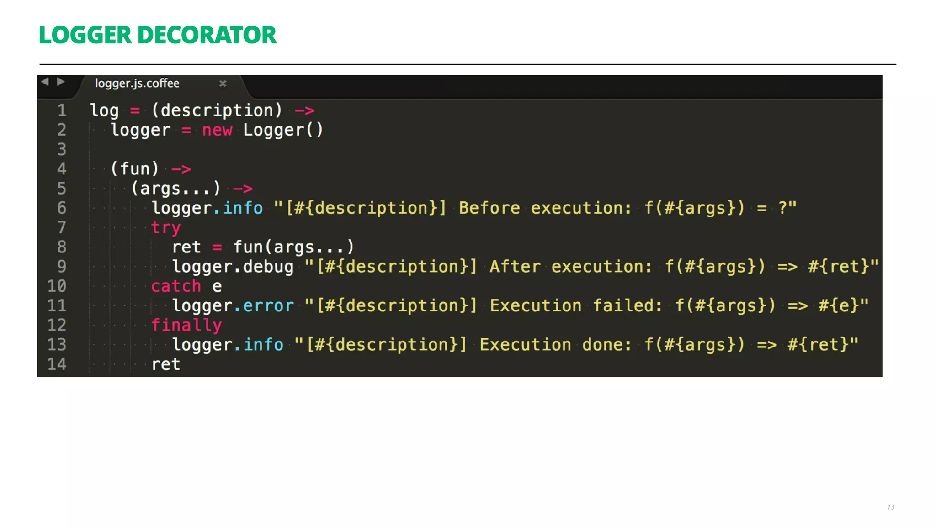The image size is (936, 526).
Task: Place cursor on the 'try' keyword
Action: tap(166, 227)
